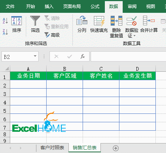This screenshot has width=166, height=153.
Task: Open 高级 advanced filter
Action: coord(52,35)
